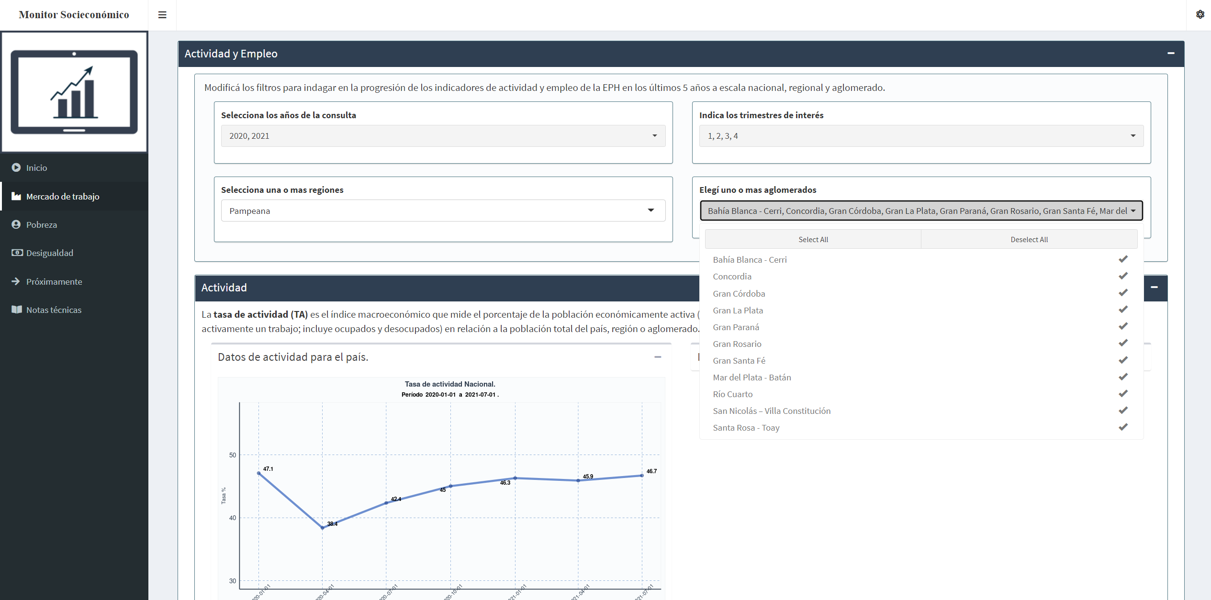Viewport: 1211px width, 600px height.
Task: Go to Mercado de trabajo section
Action: (x=63, y=196)
